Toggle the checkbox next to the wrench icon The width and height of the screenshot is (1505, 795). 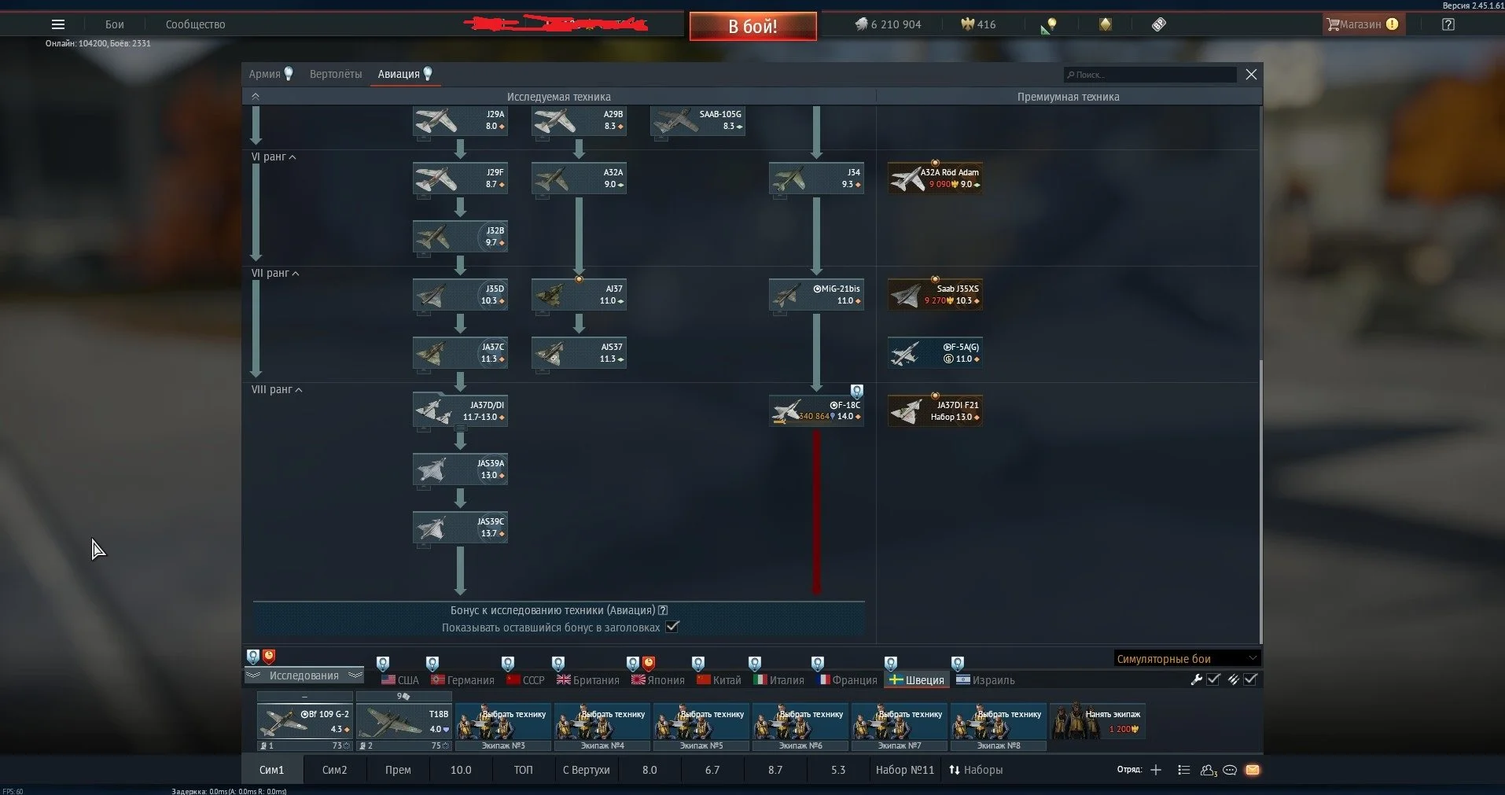coord(1213,679)
